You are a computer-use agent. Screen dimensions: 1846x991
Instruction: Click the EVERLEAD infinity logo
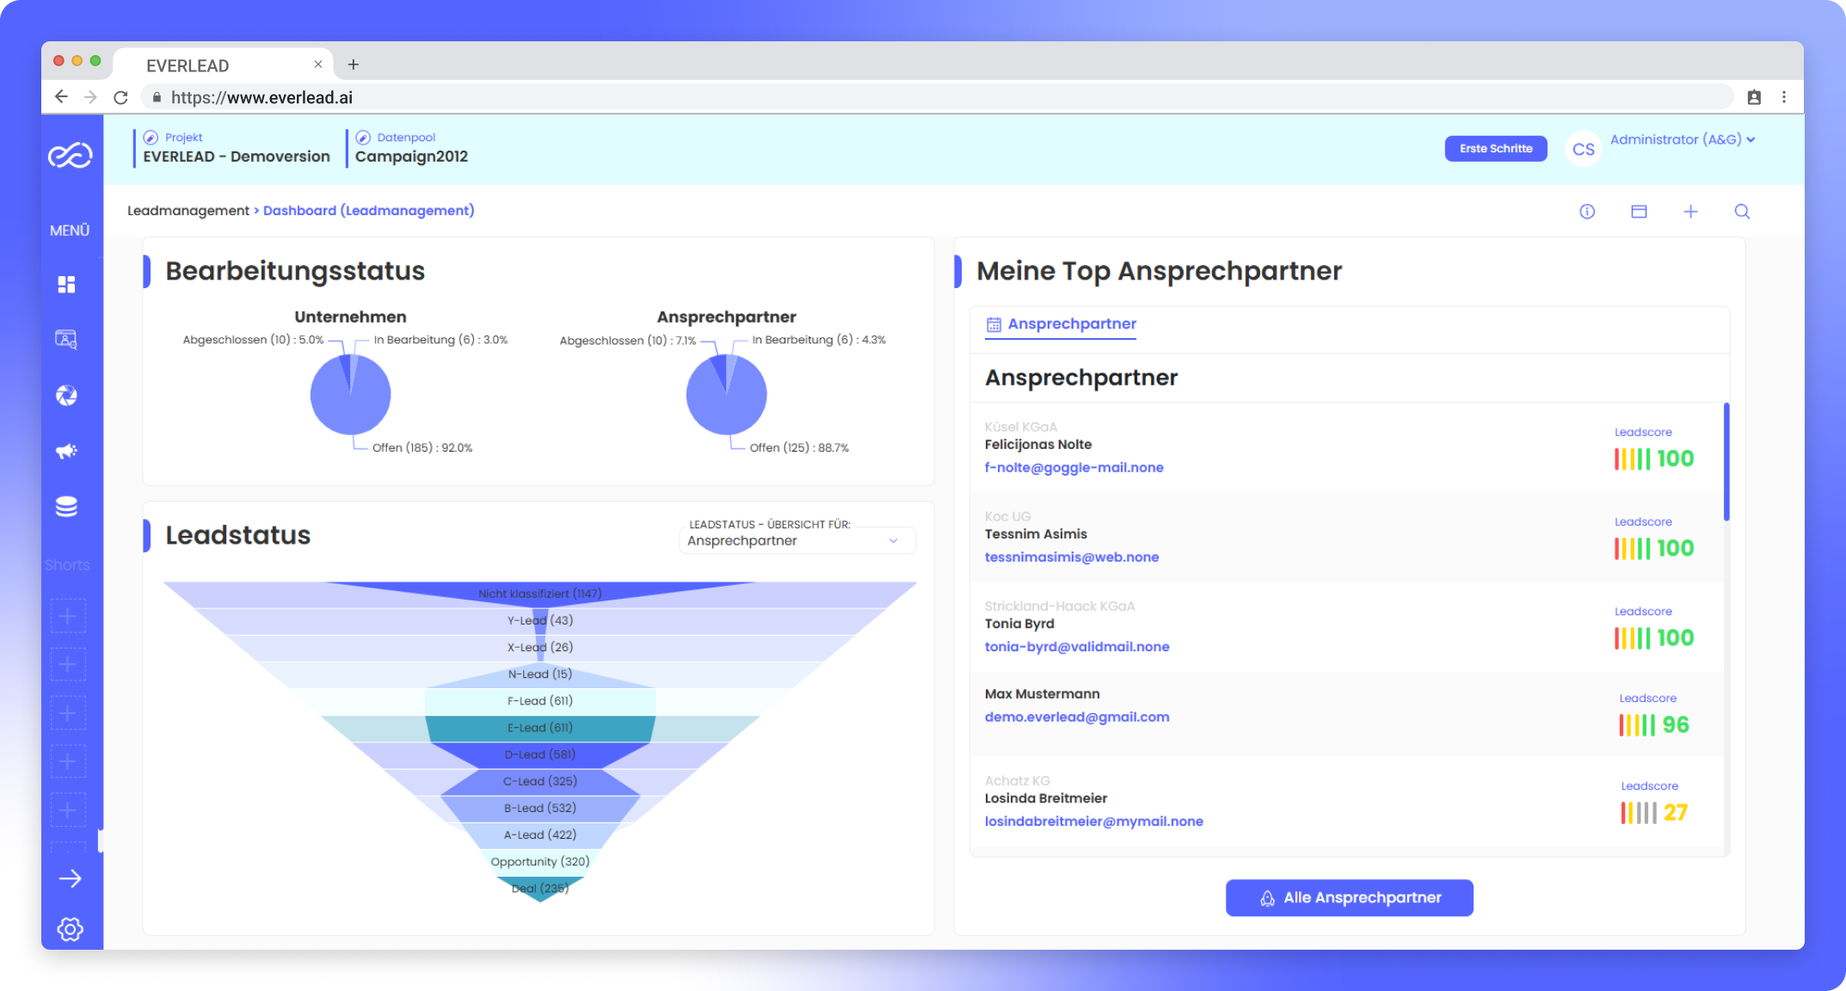pos(71,155)
